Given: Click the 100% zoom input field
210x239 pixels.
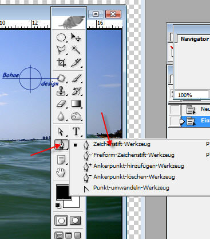Looking at the screenshot, I should tap(191, 95).
